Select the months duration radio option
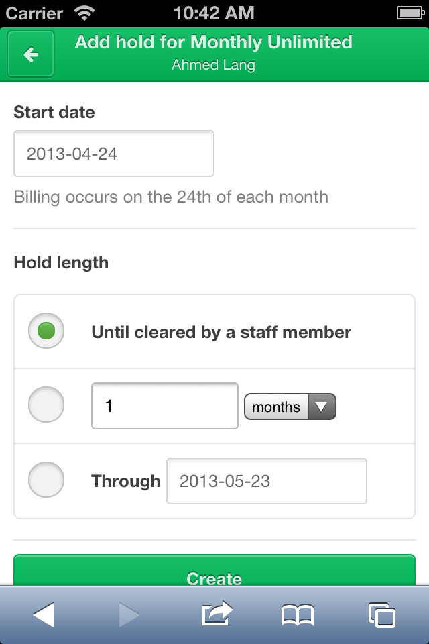The image size is (429, 644). click(x=46, y=405)
